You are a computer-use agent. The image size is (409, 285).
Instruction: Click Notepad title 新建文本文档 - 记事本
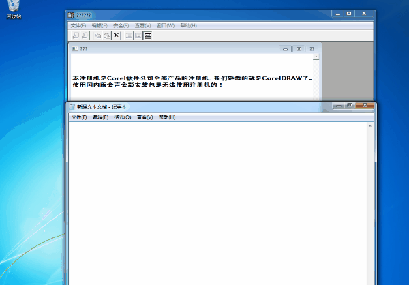point(102,107)
